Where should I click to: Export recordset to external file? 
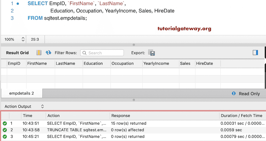(151, 53)
